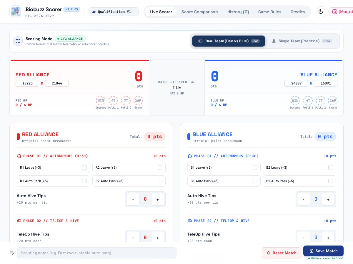This screenshot has width=353, height=264.
Task: Click Blue alliance 4T Polli 1 badge
Action: click(x=308, y=101)
